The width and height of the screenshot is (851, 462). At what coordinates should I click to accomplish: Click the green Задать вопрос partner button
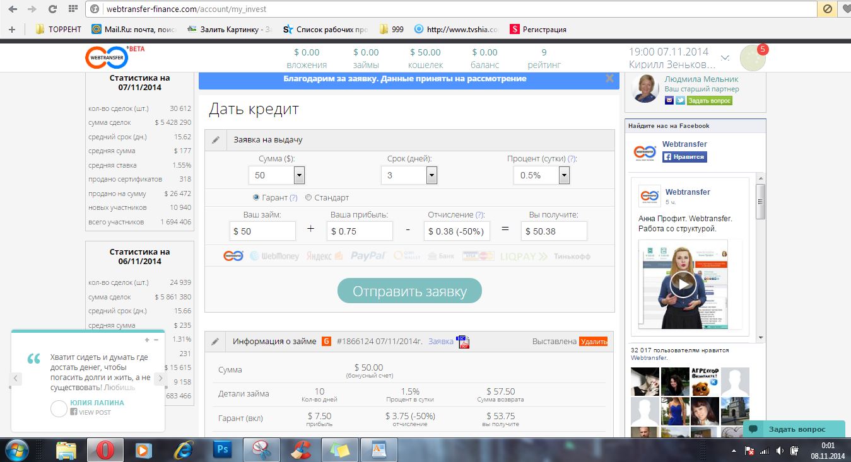[x=709, y=100]
